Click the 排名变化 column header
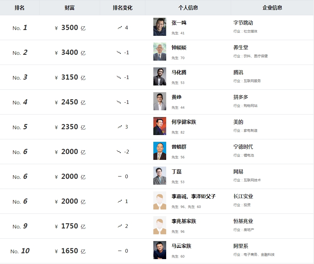 tap(122, 8)
